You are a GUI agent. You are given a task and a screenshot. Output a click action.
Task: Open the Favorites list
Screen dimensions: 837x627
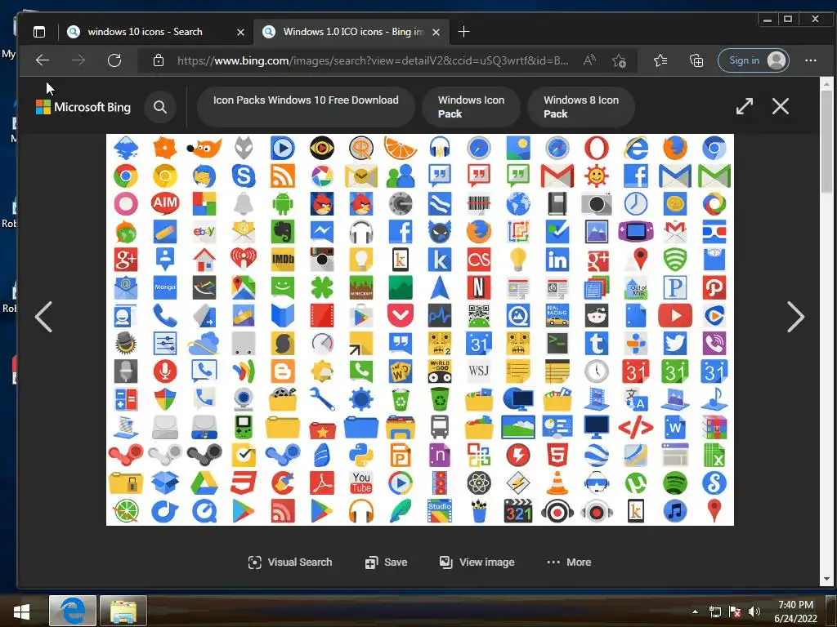660,60
